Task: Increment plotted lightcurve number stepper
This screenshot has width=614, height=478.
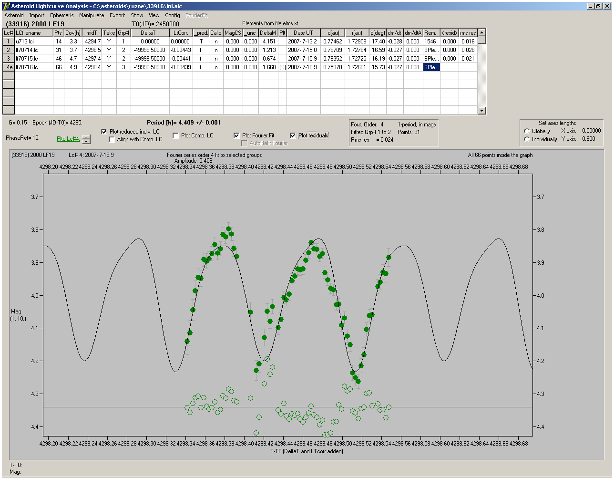Action: (86, 137)
